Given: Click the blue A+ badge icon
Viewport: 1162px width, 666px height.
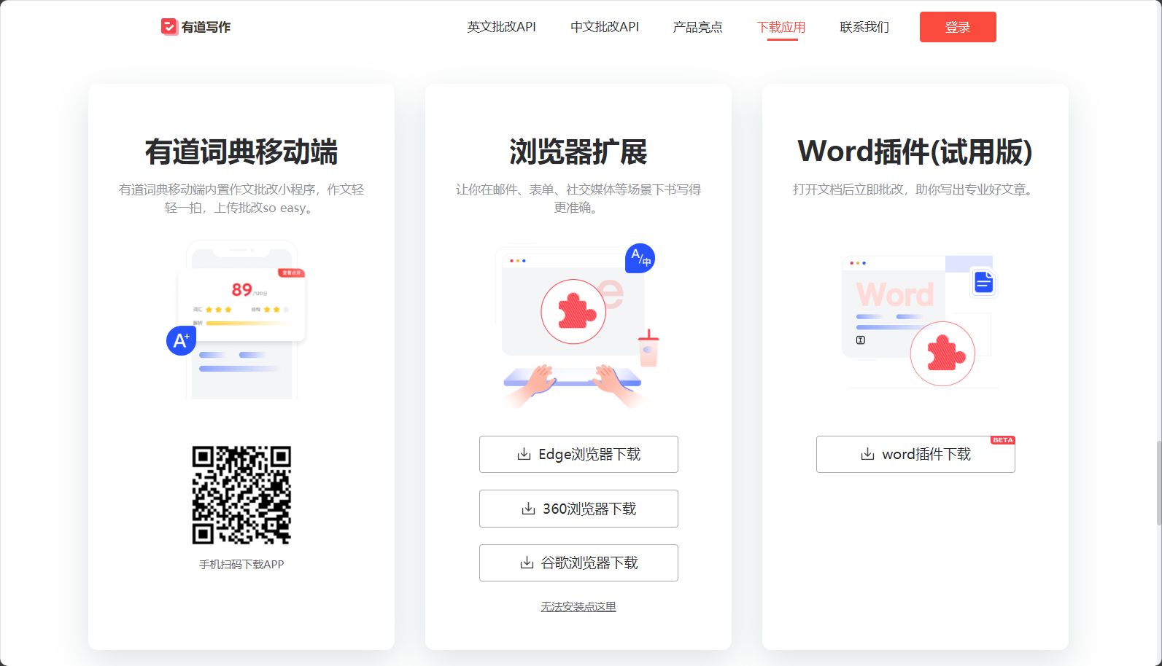Looking at the screenshot, I should (x=181, y=340).
